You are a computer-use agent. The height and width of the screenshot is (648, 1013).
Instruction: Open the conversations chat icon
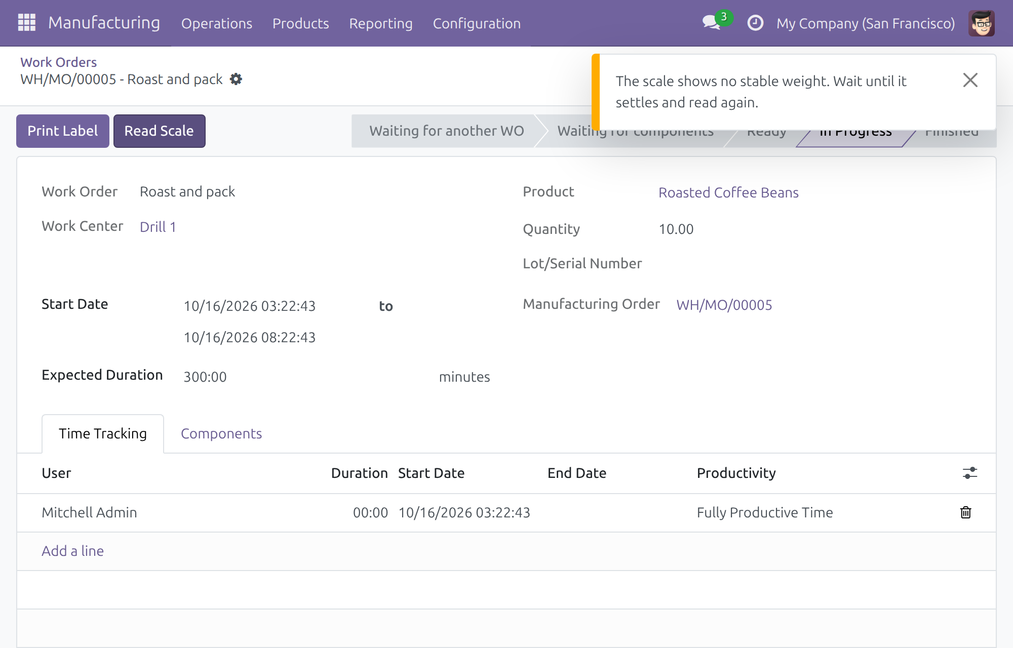pos(712,23)
